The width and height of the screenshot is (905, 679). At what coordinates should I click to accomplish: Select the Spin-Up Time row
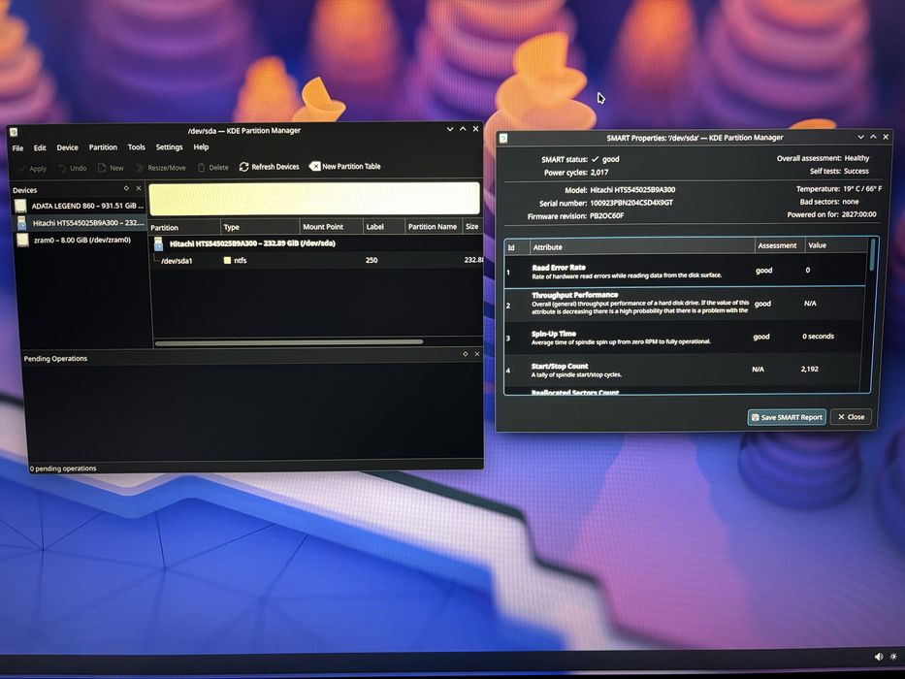point(686,337)
